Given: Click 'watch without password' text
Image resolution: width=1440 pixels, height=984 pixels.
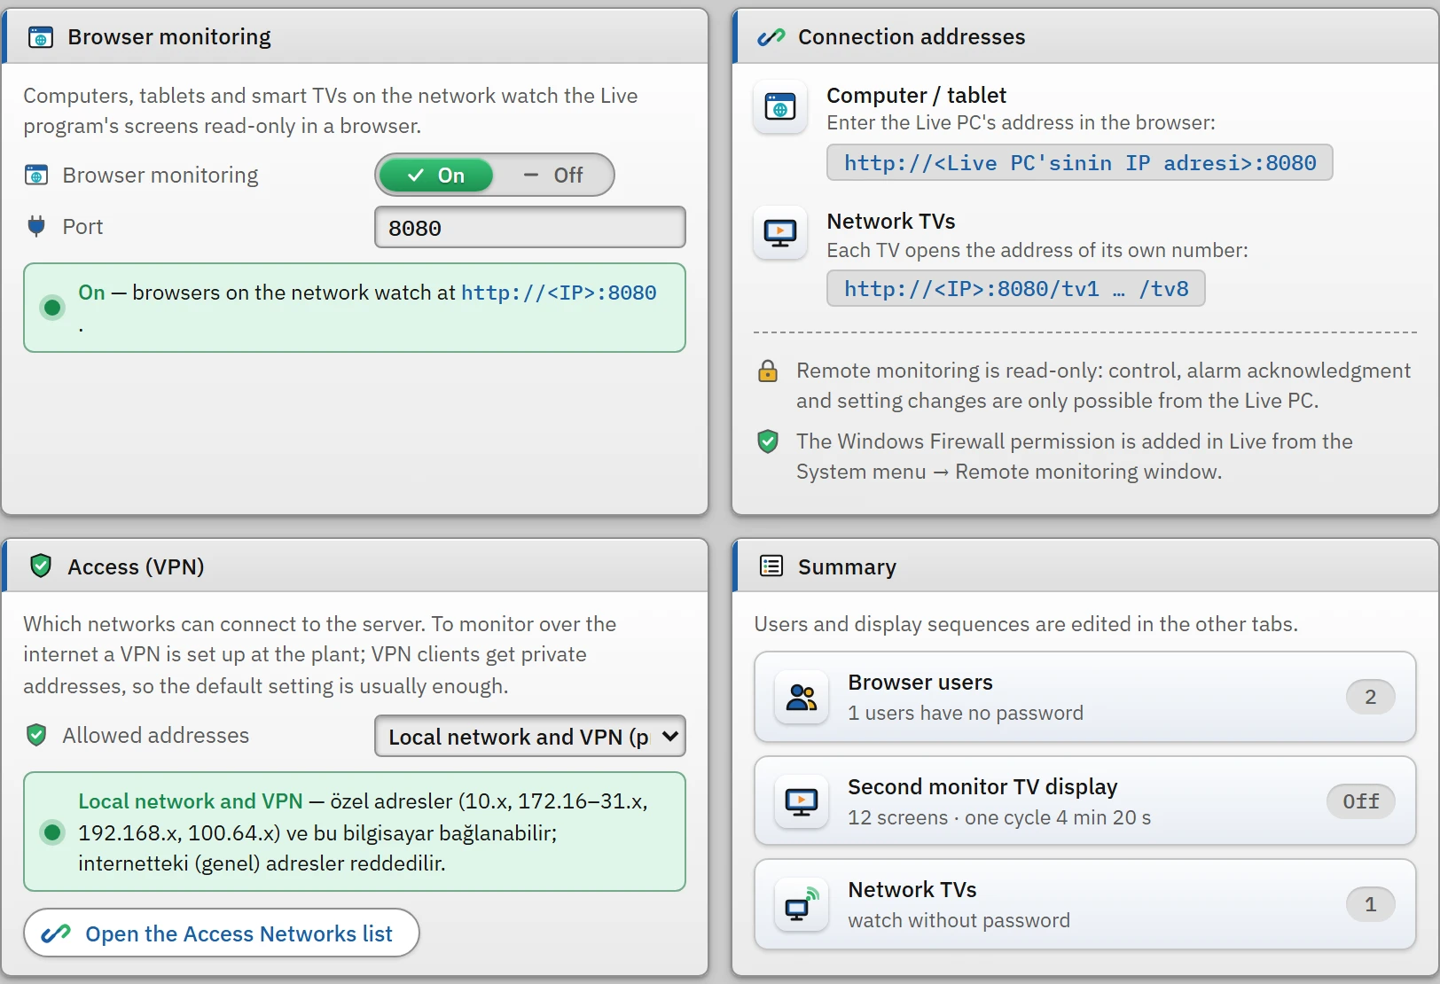Looking at the screenshot, I should pos(959,921).
